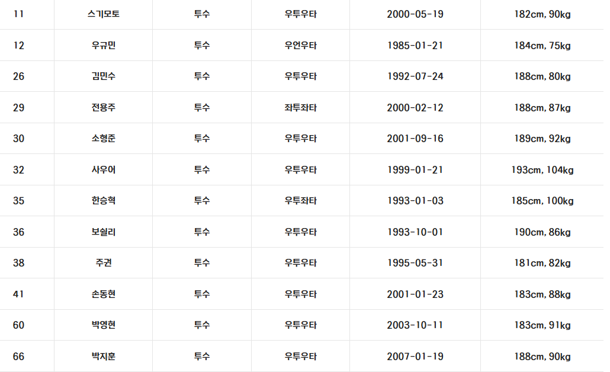
Task: Click on 손동현 in the table
Action: (x=103, y=294)
